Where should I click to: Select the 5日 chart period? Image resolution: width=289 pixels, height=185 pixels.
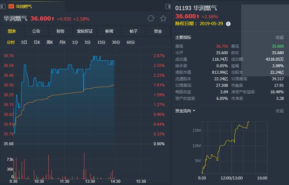point(24,42)
